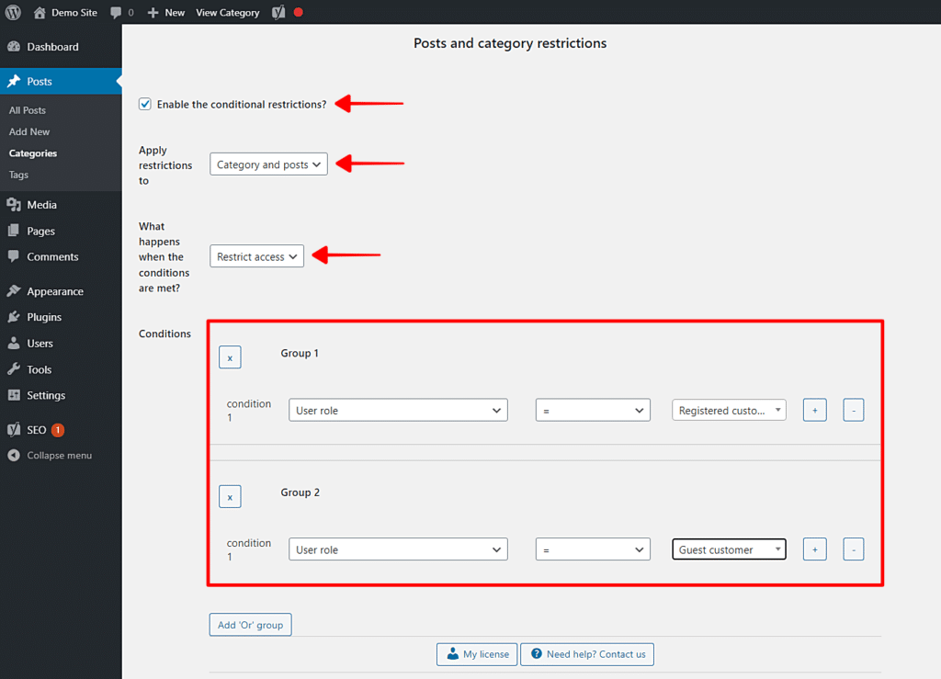The image size is (941, 679).
Task: Select the Media library icon
Action: 13,204
